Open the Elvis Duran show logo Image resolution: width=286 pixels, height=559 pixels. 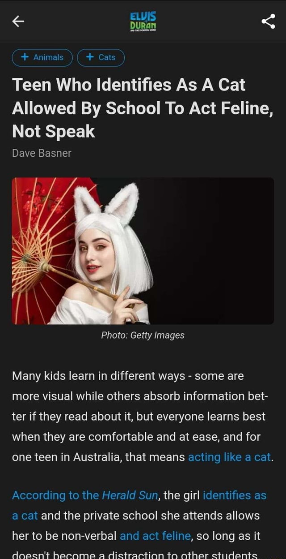click(x=143, y=21)
